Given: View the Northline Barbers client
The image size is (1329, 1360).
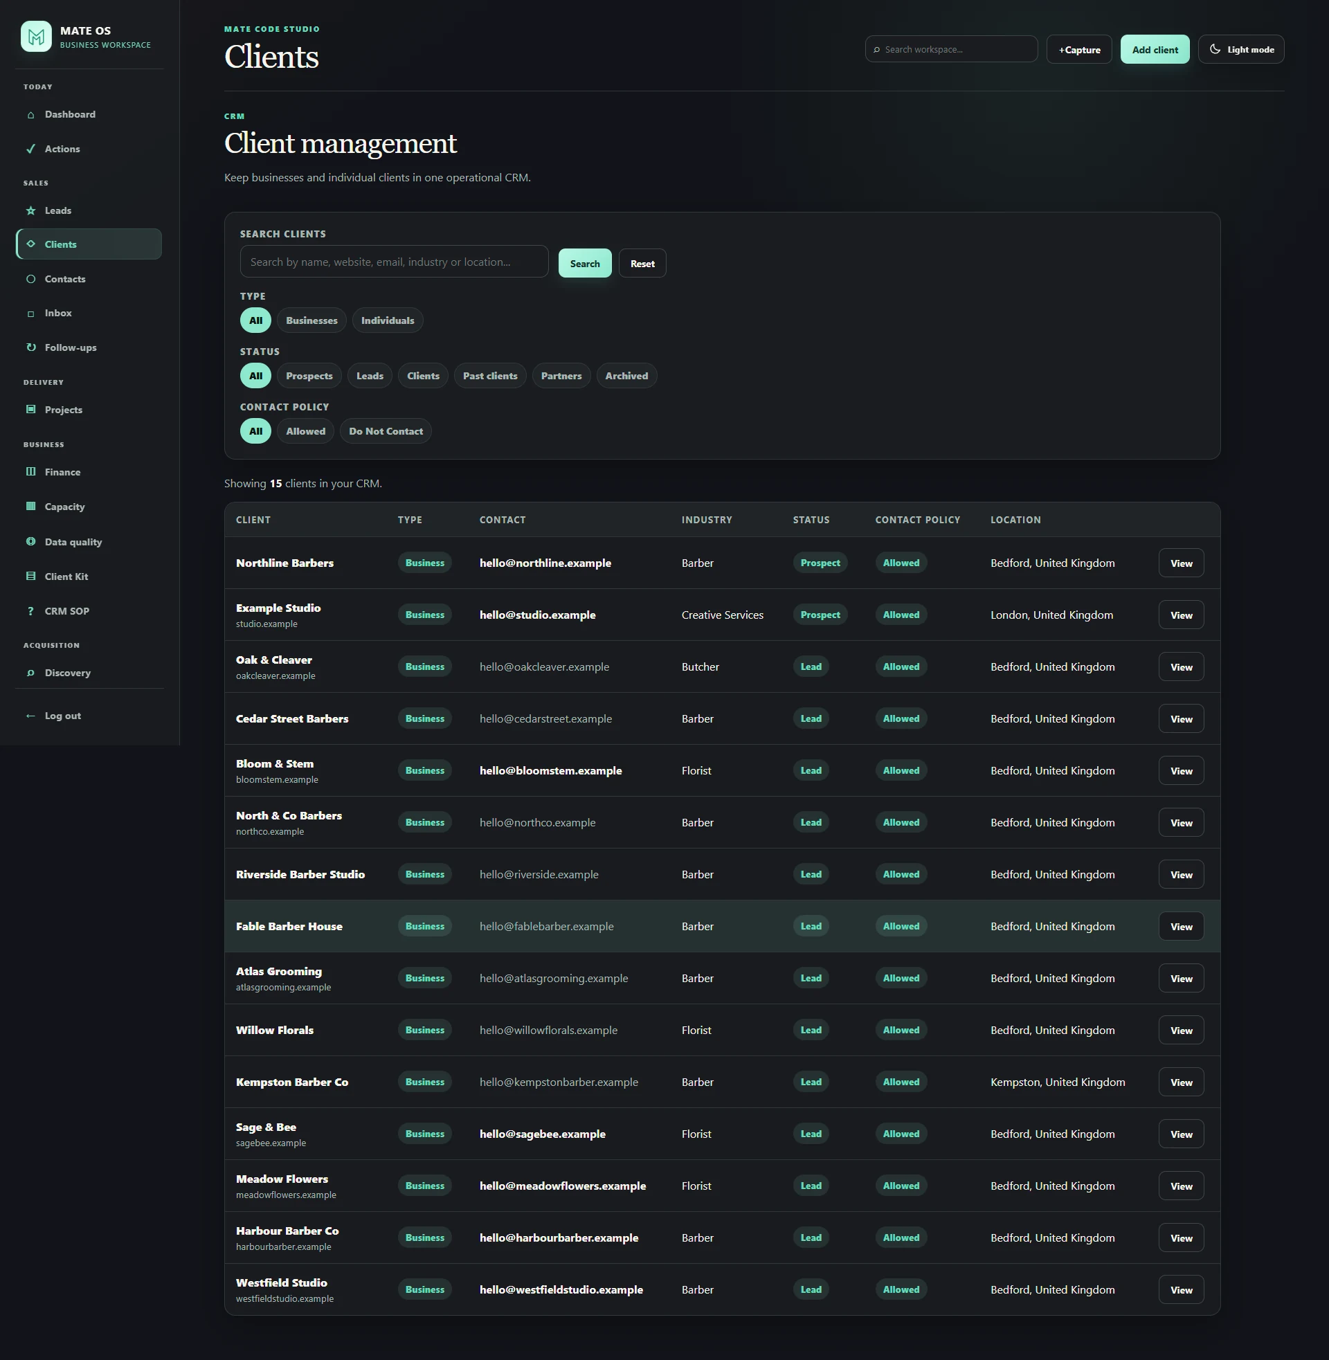Looking at the screenshot, I should pos(1181,563).
